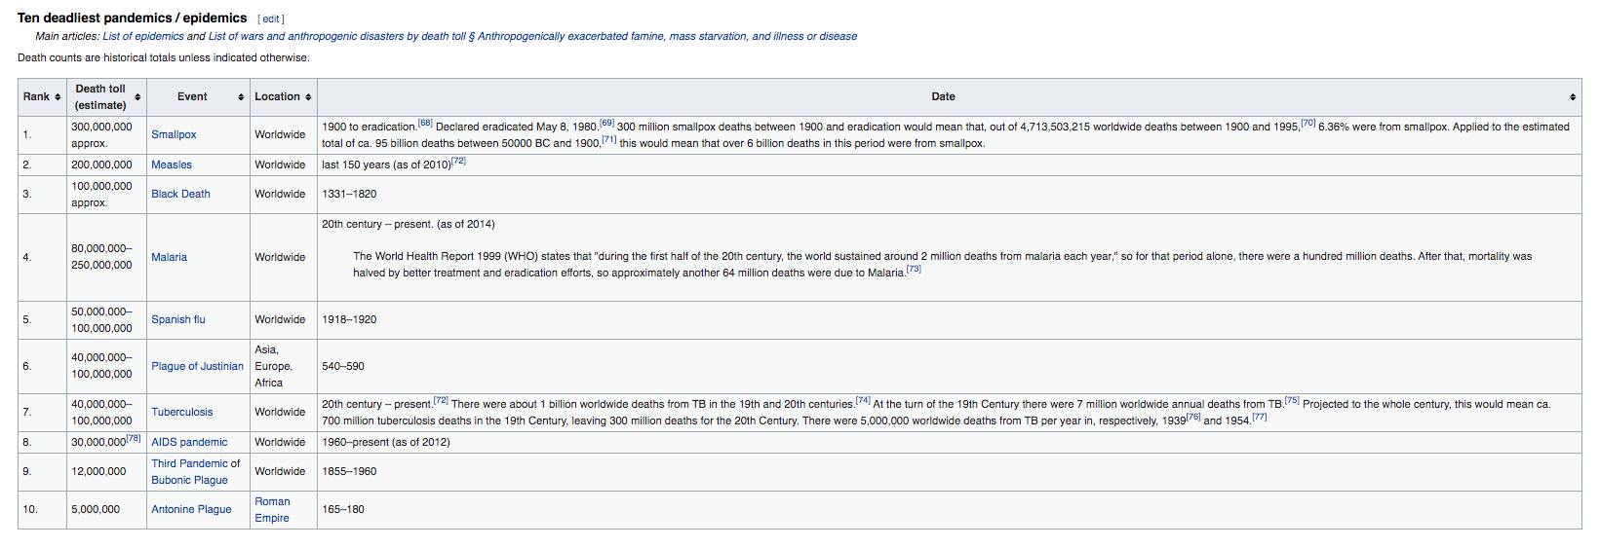Image resolution: width=1600 pixels, height=549 pixels.
Task: Go to the Spanish flu article
Action: (x=177, y=319)
